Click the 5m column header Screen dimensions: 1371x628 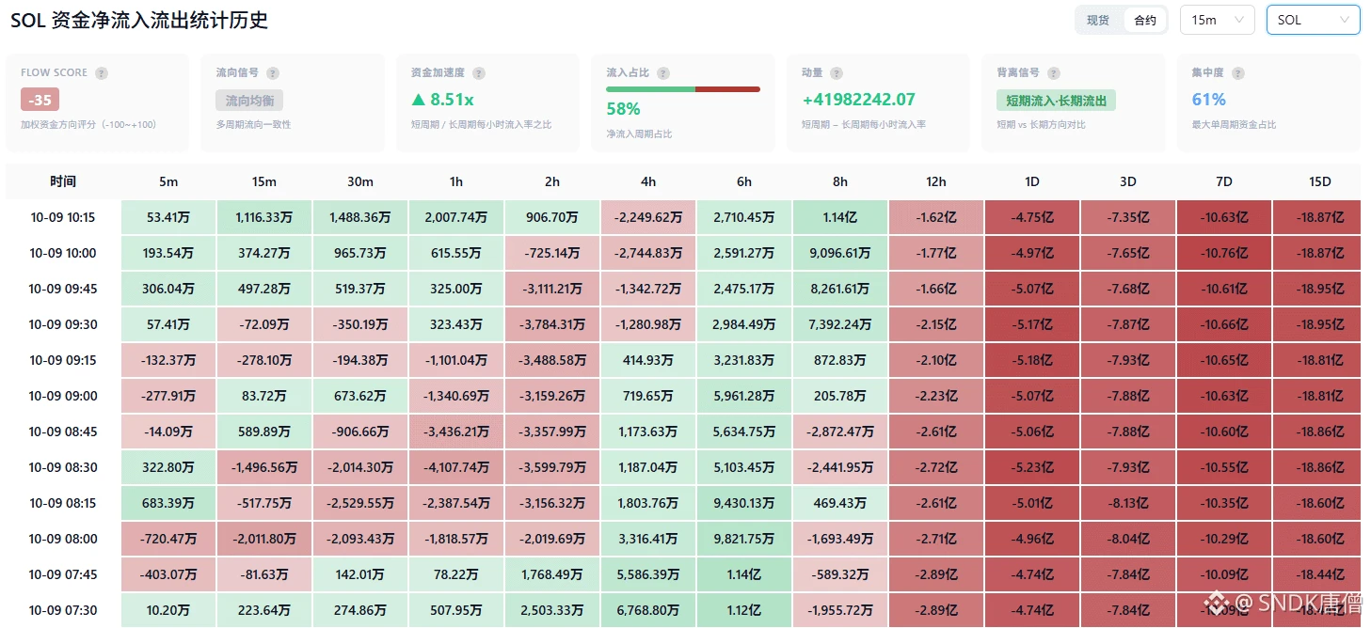(168, 181)
